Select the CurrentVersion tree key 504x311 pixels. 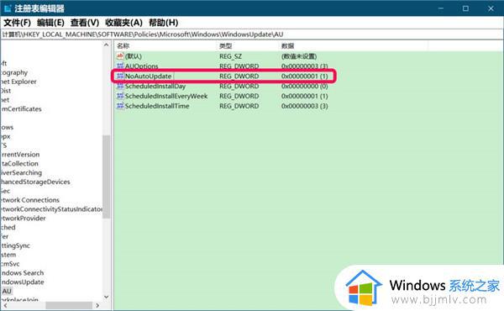point(20,155)
